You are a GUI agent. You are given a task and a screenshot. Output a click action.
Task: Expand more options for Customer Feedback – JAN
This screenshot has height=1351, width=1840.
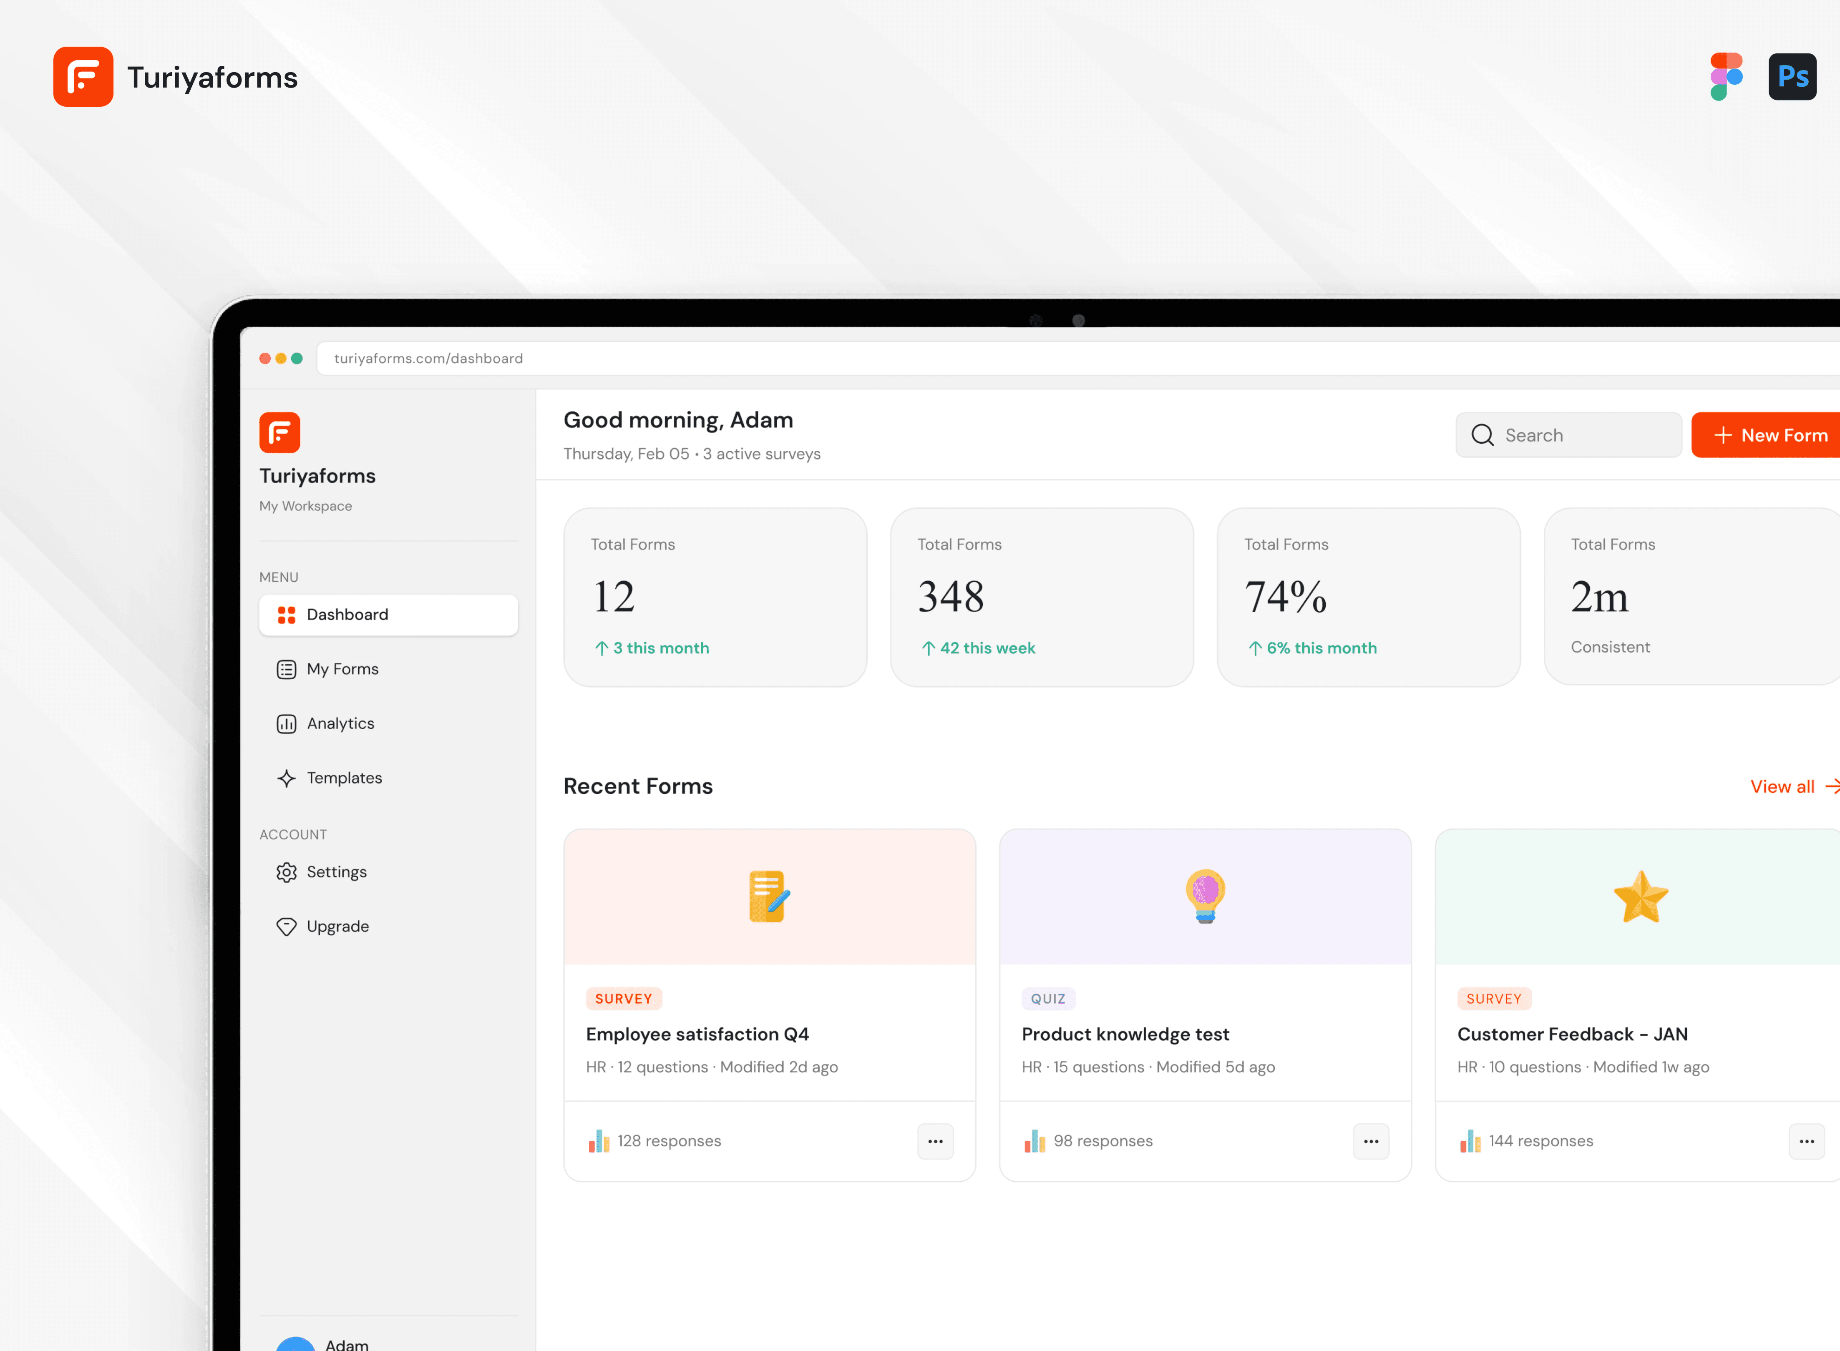1807,1142
